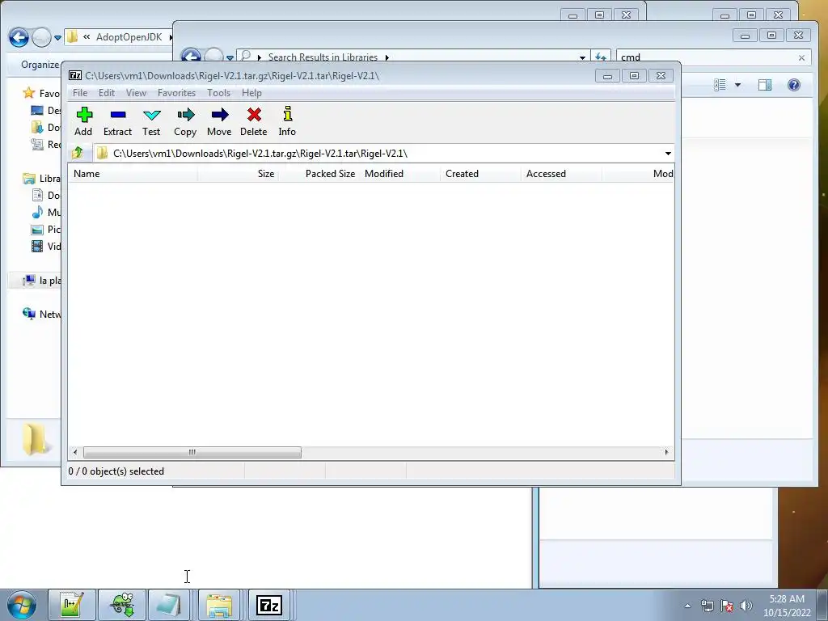Toggle the preview pane in Search window

pos(765,85)
